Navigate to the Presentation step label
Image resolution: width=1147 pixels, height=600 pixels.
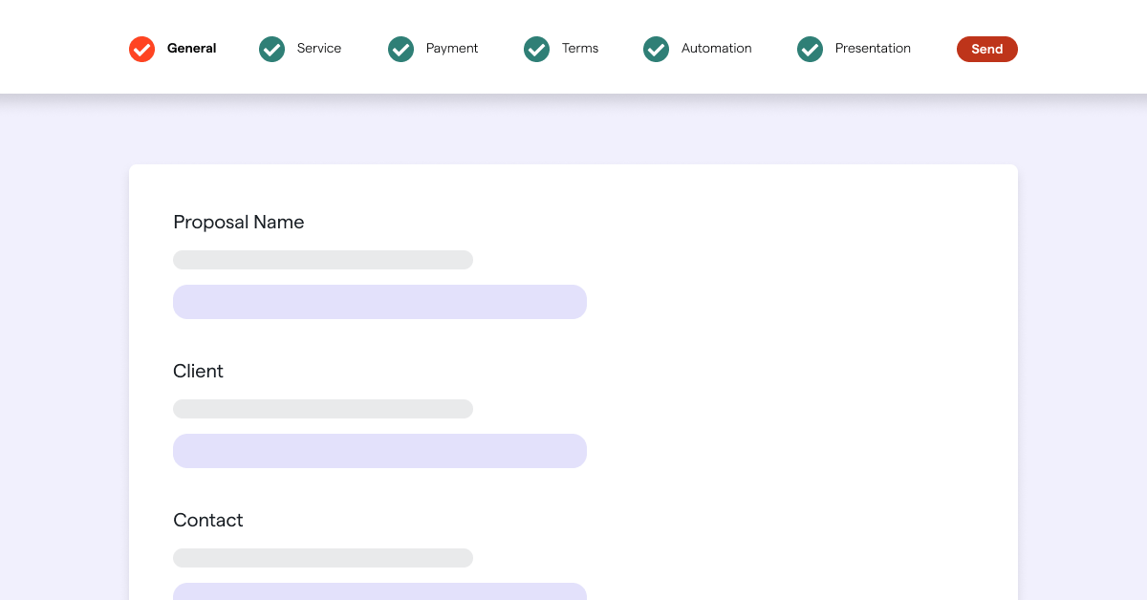pyautogui.click(x=872, y=49)
